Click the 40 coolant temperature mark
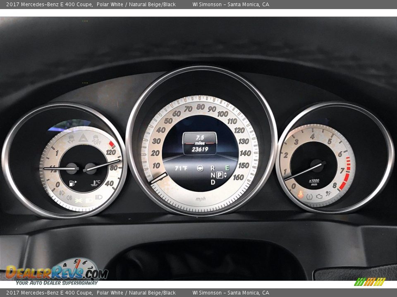The image size is (397, 297). [x=109, y=183]
